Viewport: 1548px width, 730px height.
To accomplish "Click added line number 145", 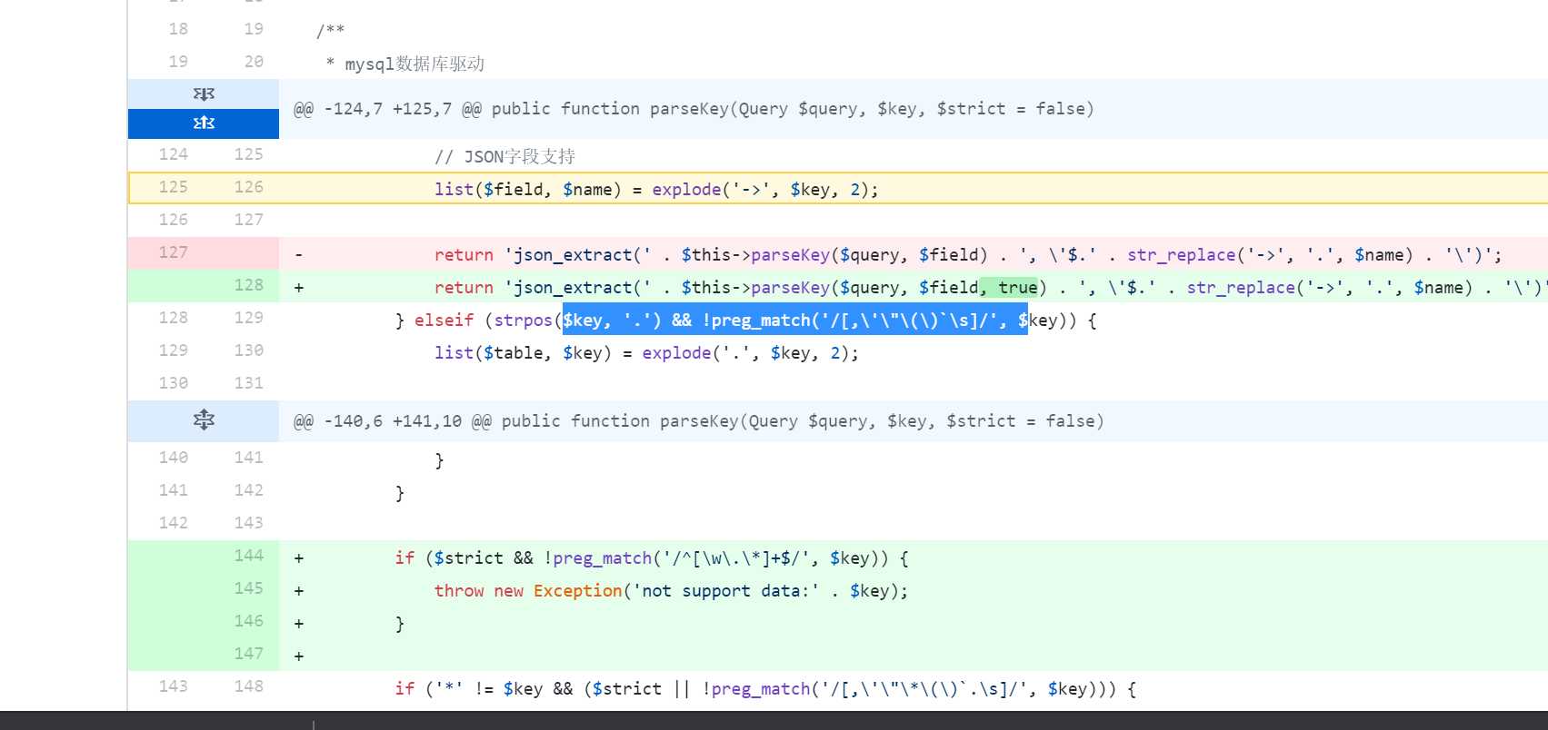I will click(248, 588).
